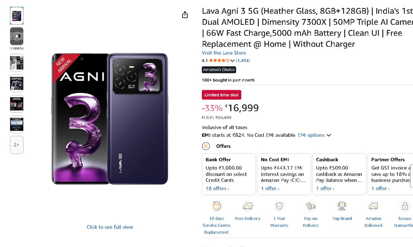Image resolution: width=413 pixels, height=247 pixels.
Task: Open the 1,484 ratings link
Action: coord(243,61)
